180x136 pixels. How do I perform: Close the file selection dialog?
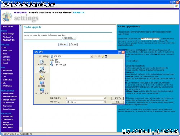[123, 52]
